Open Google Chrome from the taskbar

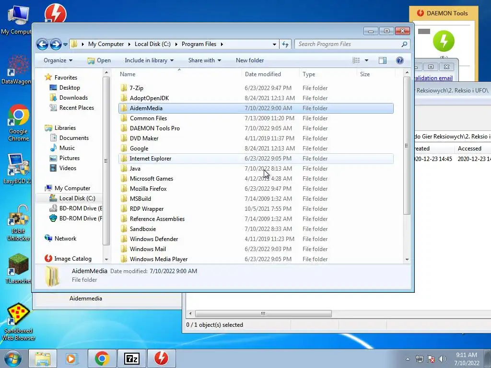pyautogui.click(x=102, y=358)
